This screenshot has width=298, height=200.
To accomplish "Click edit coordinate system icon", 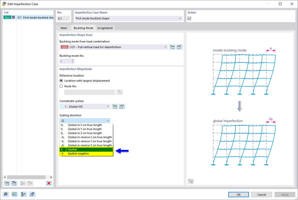I will tap(122, 107).
